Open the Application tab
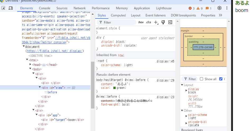Viewport: 252px width, 131px height. coord(142,8)
